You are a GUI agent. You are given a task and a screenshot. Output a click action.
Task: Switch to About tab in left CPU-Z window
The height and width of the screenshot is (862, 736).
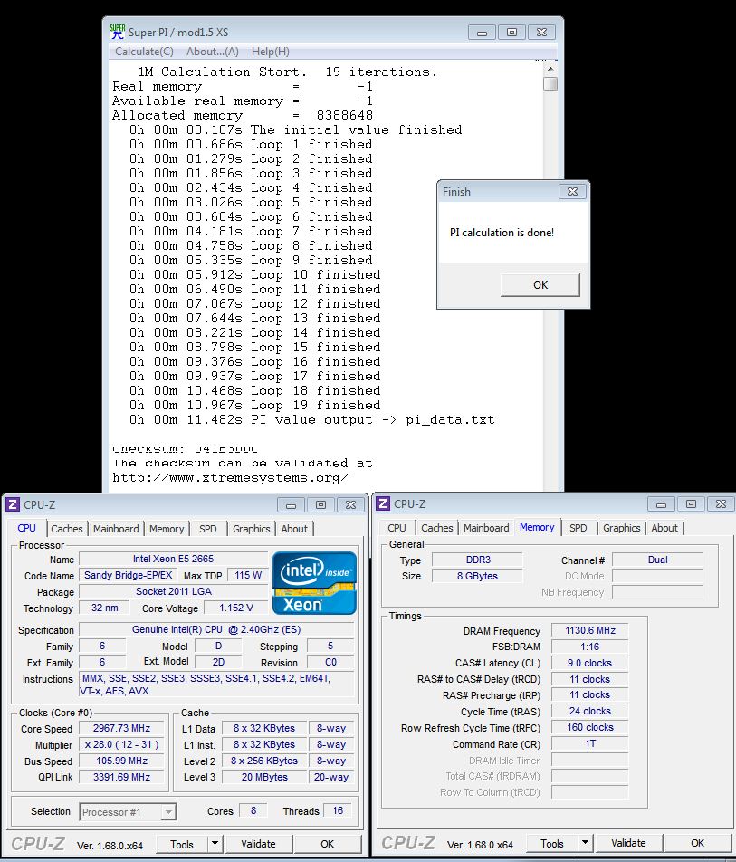point(294,529)
